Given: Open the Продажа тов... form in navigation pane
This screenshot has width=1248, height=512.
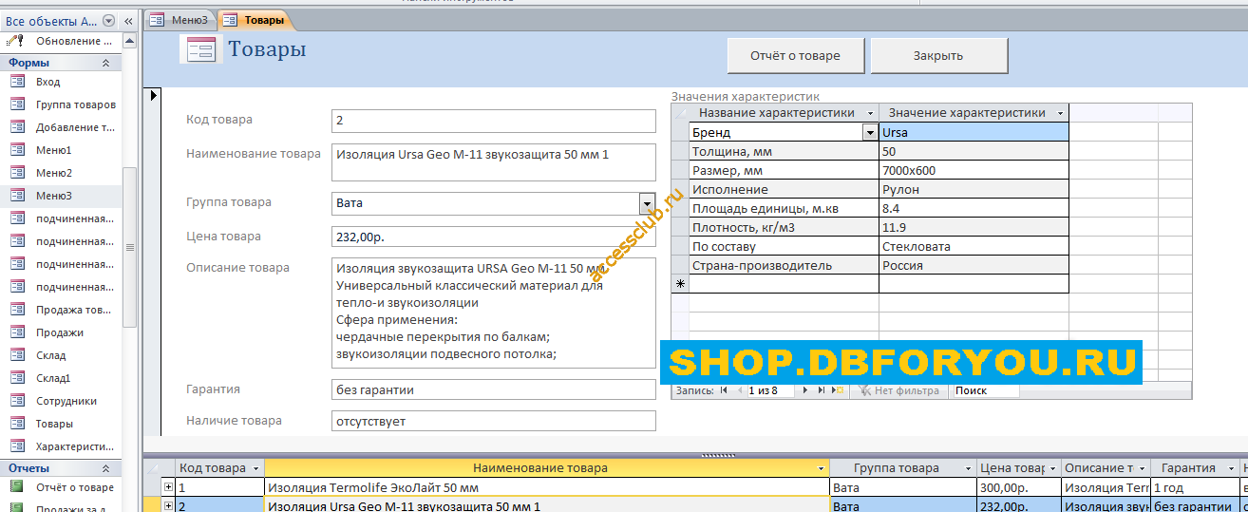Looking at the screenshot, I should click(x=62, y=310).
